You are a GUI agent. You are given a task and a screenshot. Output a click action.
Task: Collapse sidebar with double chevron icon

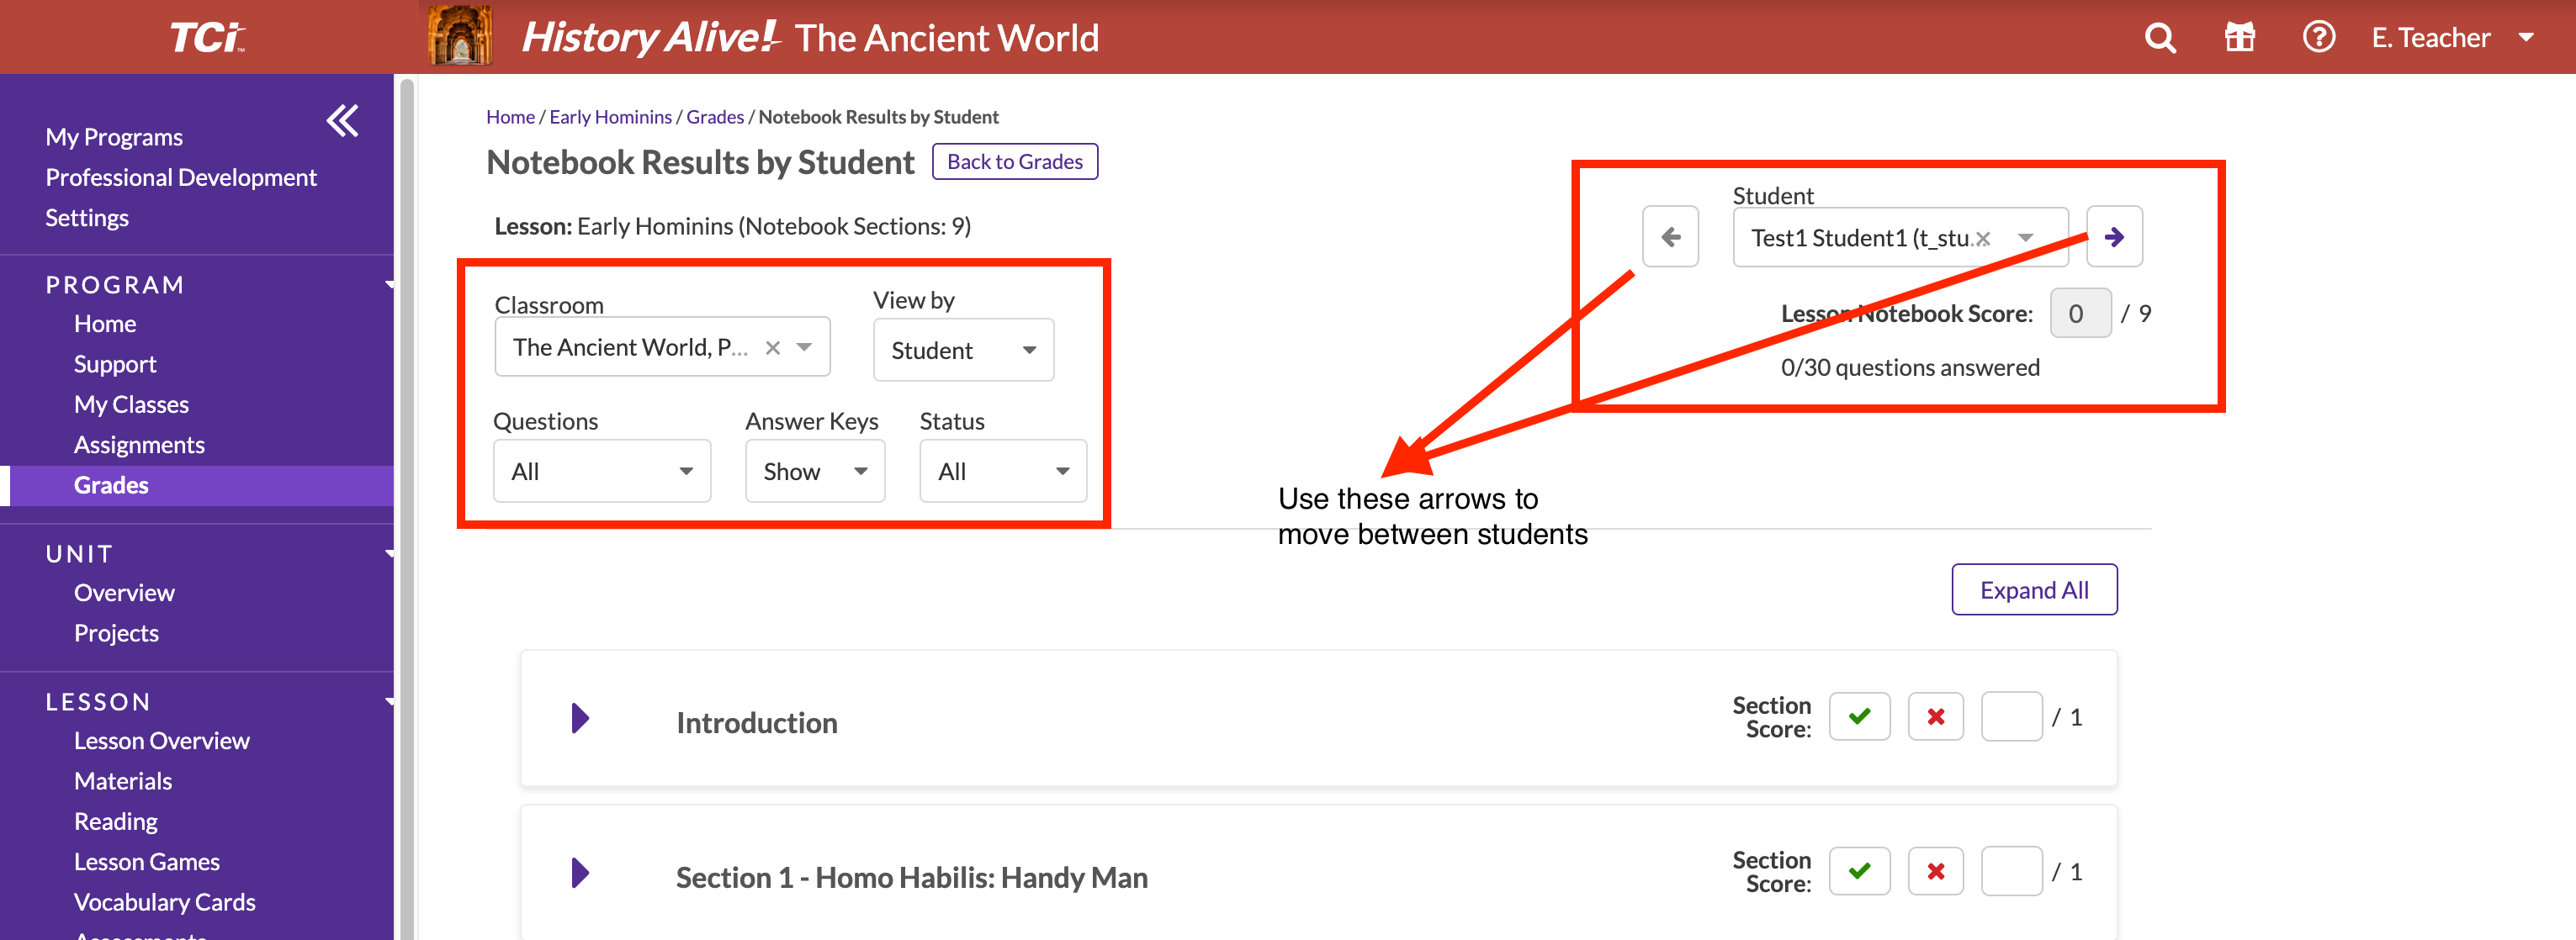(342, 121)
